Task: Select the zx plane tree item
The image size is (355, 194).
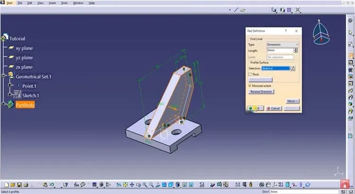Action: 24,67
